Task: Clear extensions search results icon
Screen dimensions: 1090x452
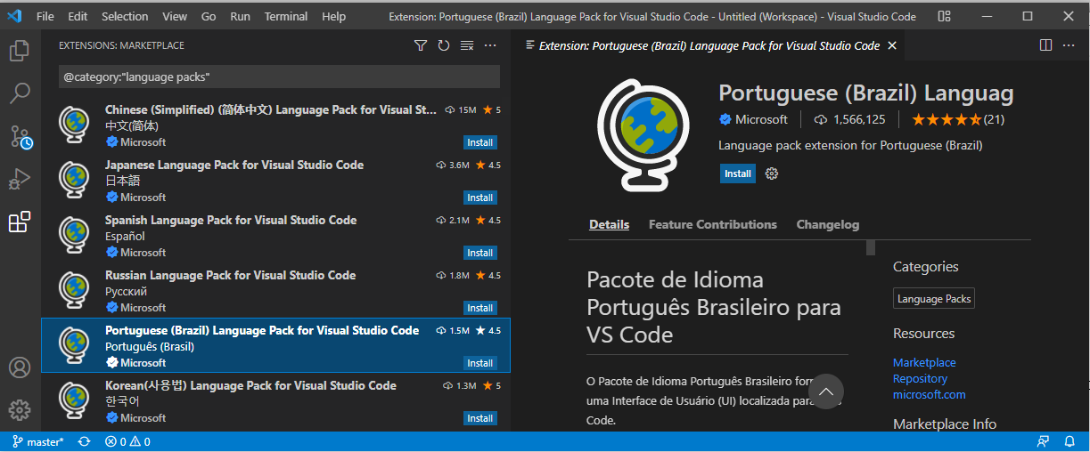Action: coord(467,45)
